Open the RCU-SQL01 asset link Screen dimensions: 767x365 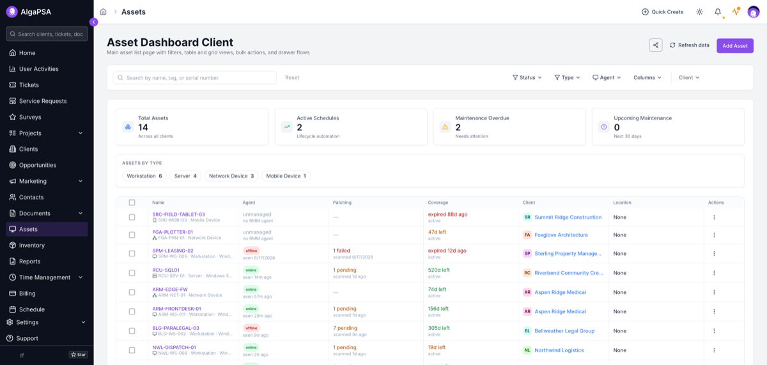coord(166,270)
